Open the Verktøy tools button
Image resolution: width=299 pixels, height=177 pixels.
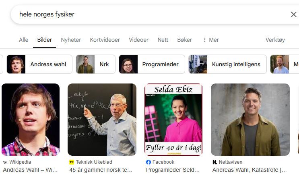coord(275,40)
